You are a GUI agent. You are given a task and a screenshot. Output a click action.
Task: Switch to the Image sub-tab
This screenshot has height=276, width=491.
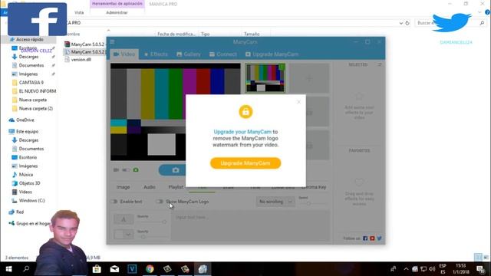coord(123,187)
